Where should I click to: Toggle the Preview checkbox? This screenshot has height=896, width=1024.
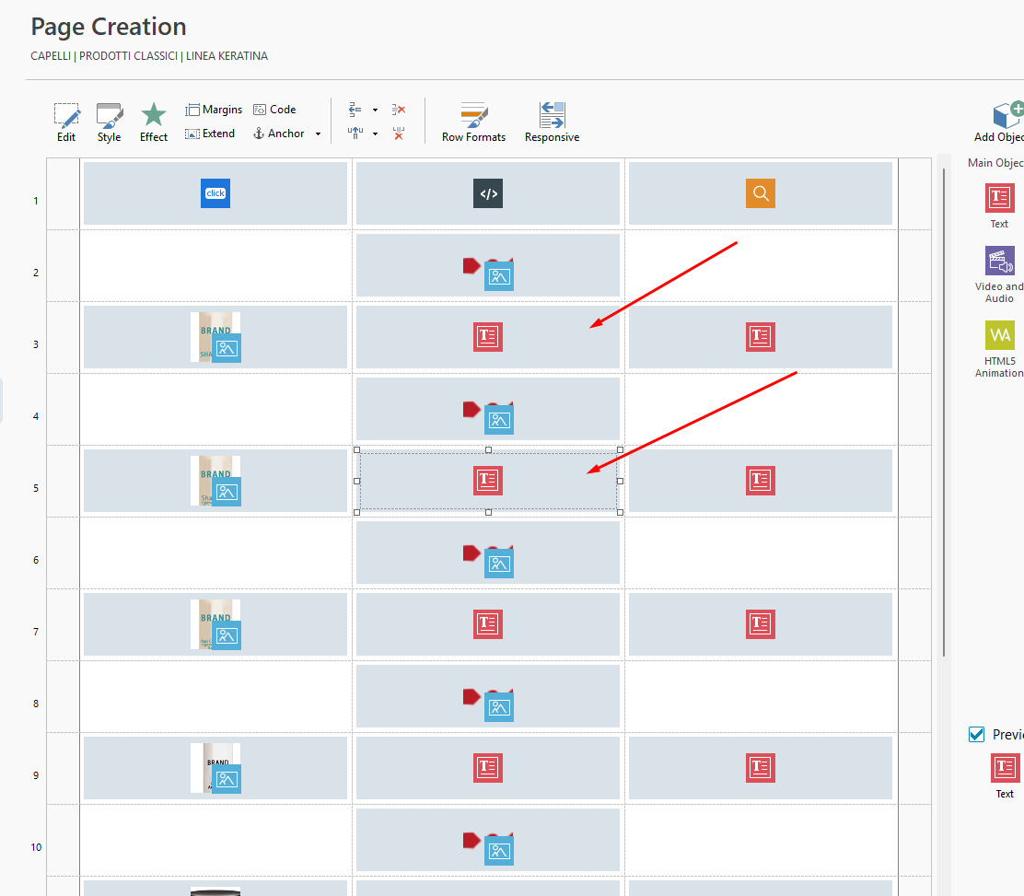point(976,734)
